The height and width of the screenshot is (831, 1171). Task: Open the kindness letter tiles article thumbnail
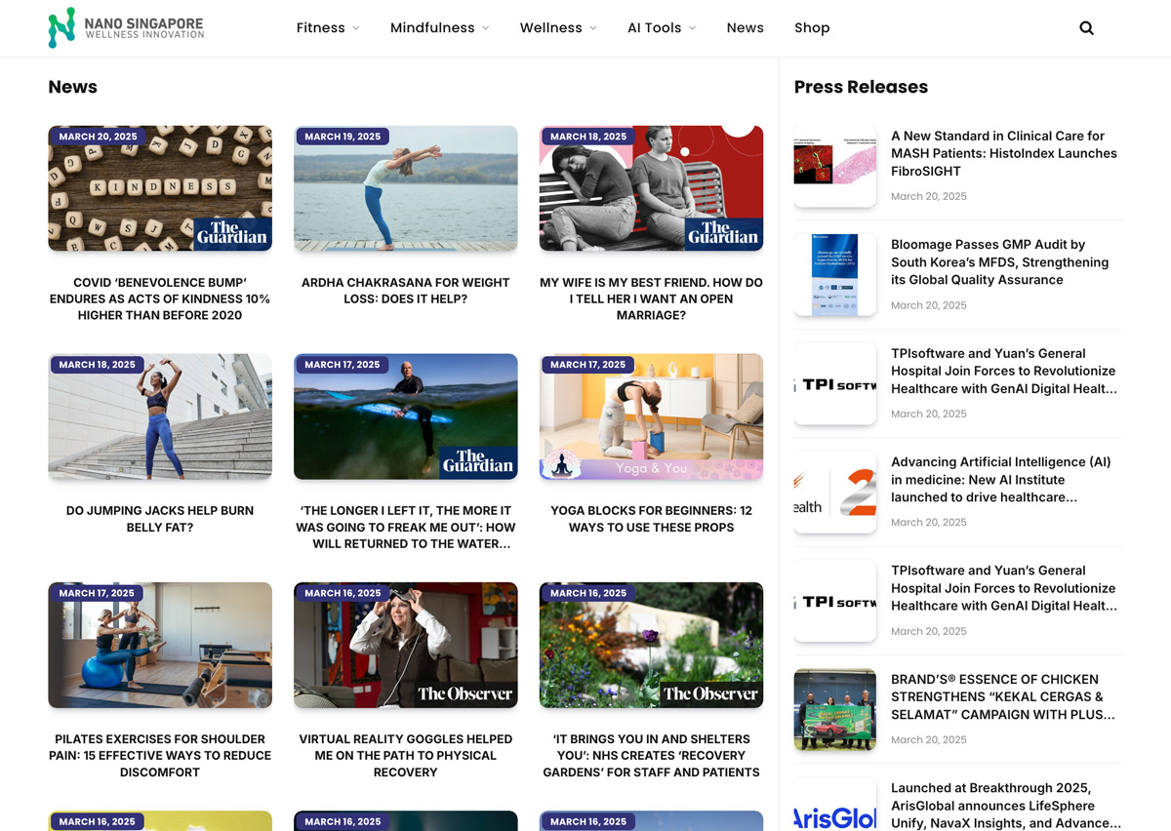(x=160, y=188)
